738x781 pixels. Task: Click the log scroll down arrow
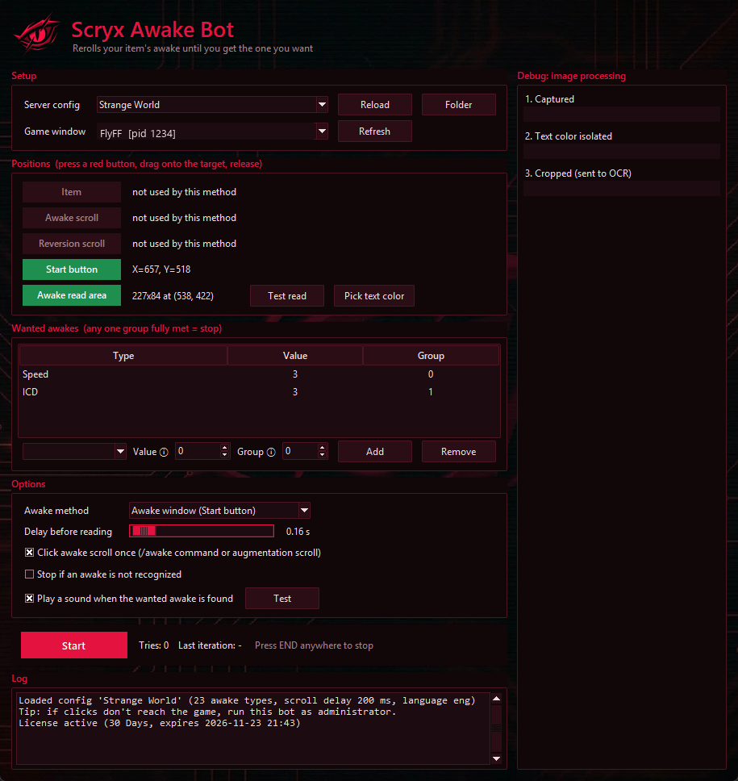(x=497, y=758)
